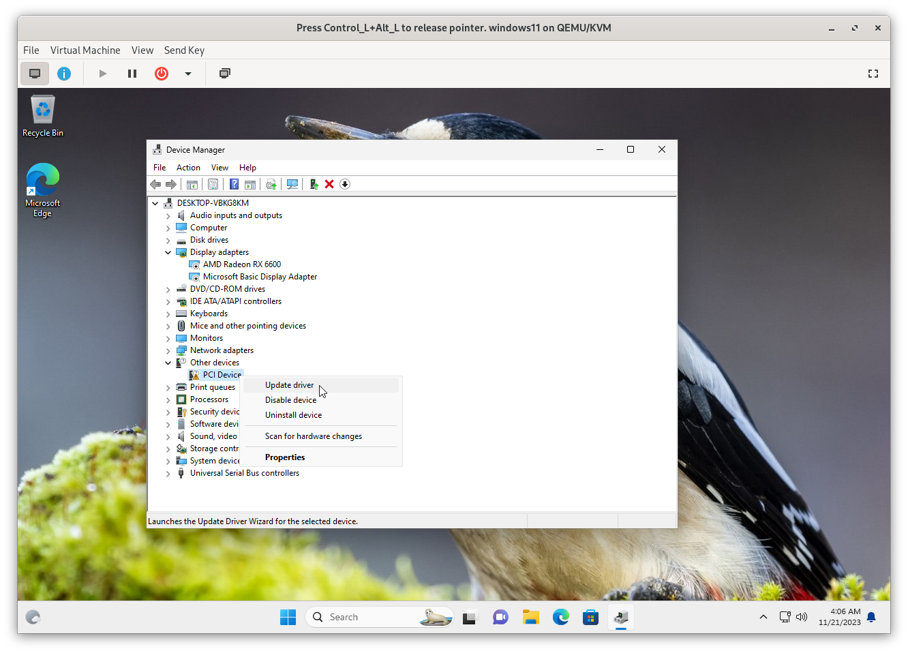The height and width of the screenshot is (653, 908).
Task: Expand the Monitors category
Action: coord(168,338)
